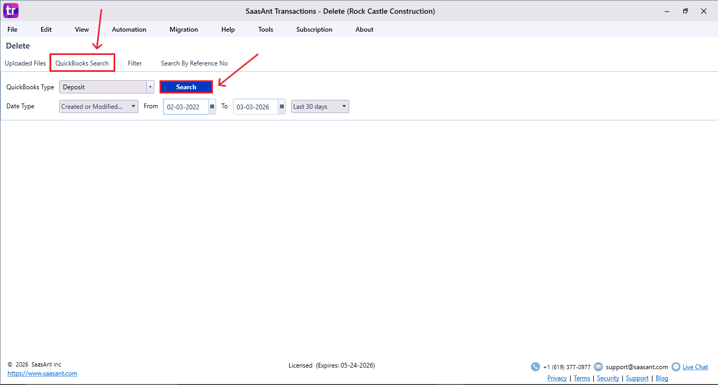Open the Tools menu
The image size is (718, 385).
click(x=265, y=30)
